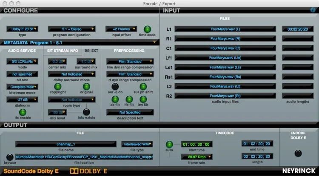
Task: Select the R2 input file FourMarys.wav (Rt)
Action: coord(225,96)
